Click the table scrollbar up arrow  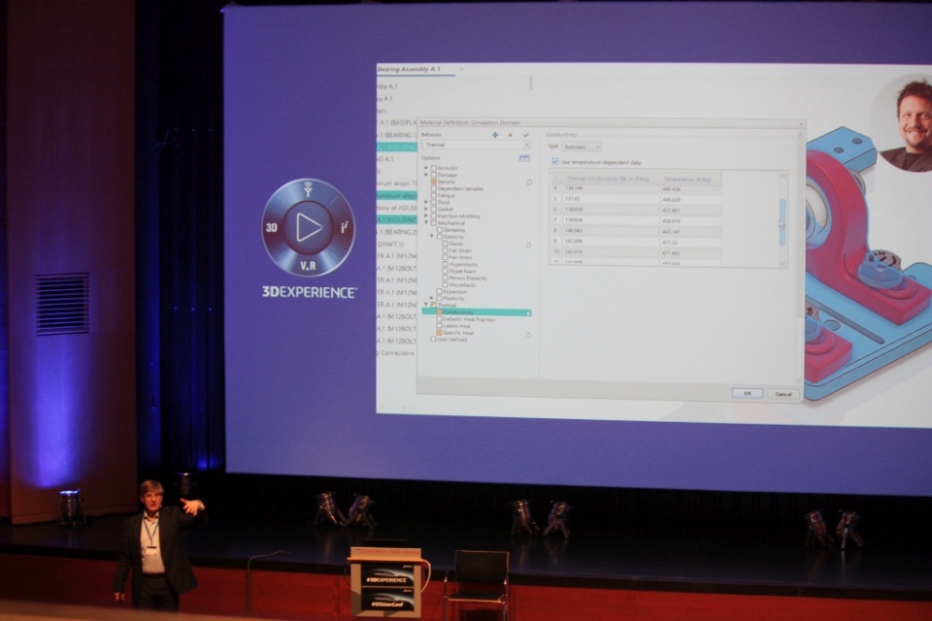point(782,176)
